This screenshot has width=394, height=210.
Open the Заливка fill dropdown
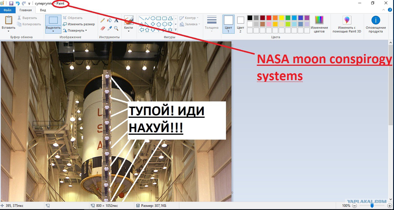click(x=190, y=24)
